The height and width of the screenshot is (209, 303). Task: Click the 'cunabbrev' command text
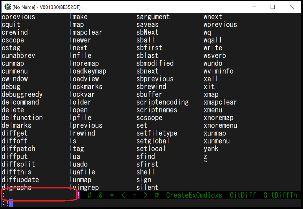(18, 55)
